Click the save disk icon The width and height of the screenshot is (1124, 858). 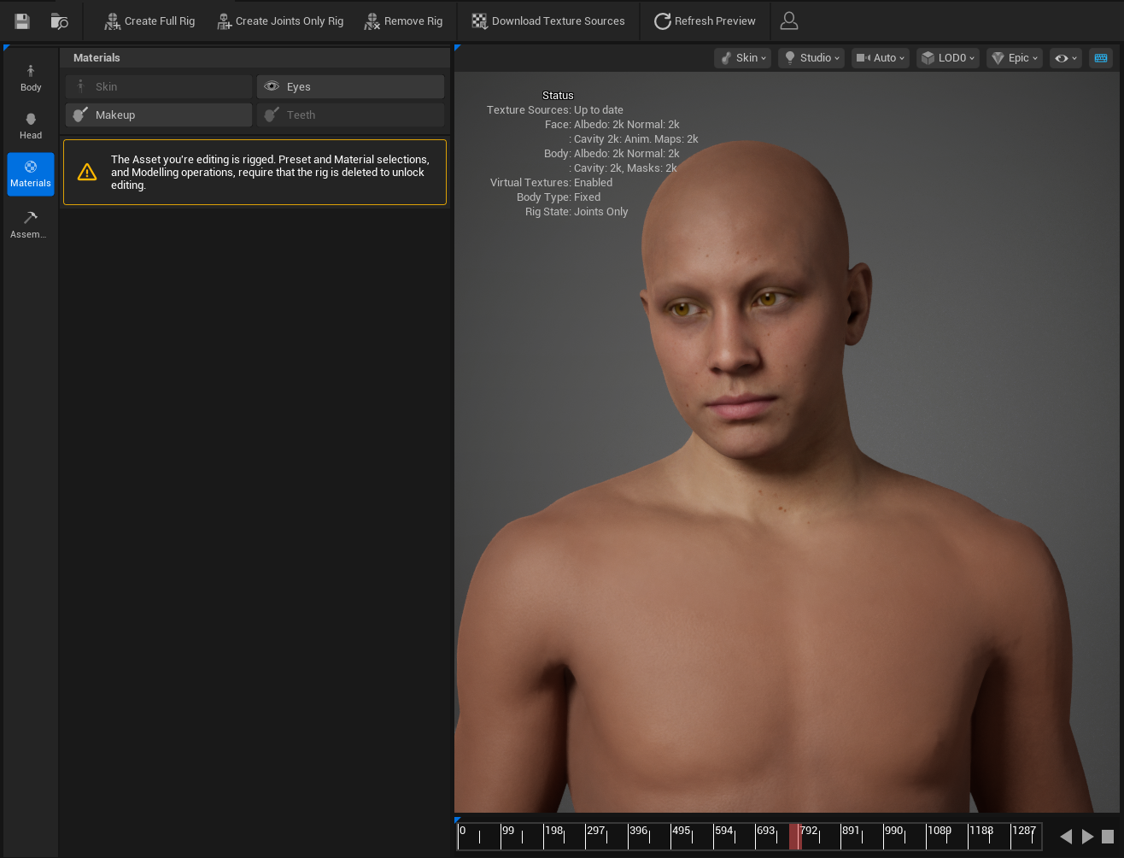click(x=22, y=21)
